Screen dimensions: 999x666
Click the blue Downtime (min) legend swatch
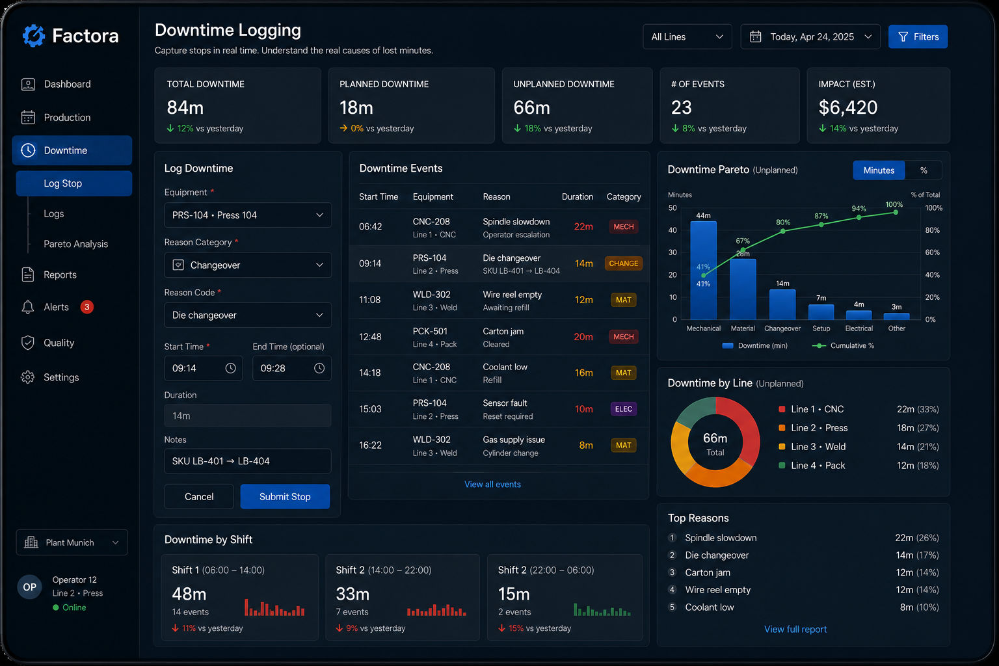728,345
